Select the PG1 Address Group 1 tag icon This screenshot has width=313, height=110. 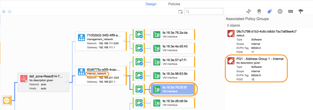coord(231,61)
